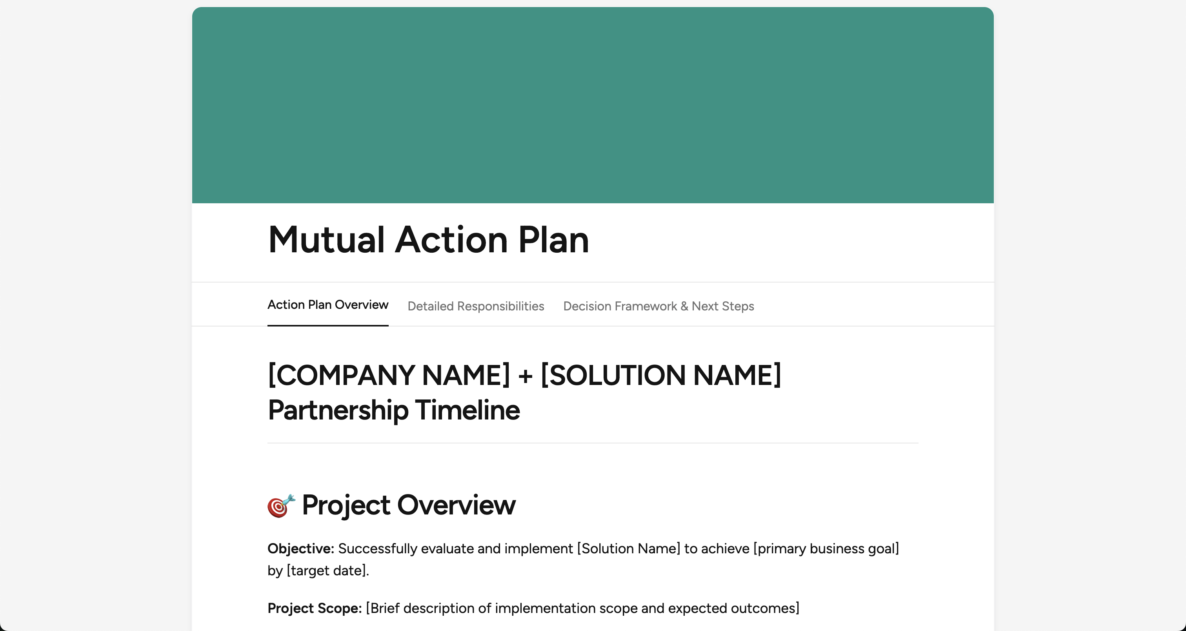Viewport: 1186px width, 631px height.
Task: Click the [primary business goal] placeholder
Action: click(x=826, y=549)
